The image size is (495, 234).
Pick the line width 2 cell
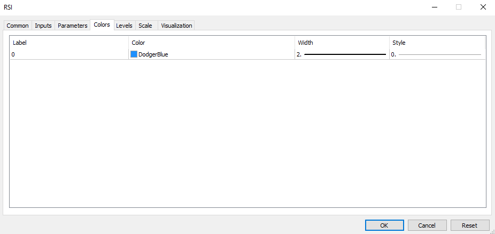coord(342,54)
